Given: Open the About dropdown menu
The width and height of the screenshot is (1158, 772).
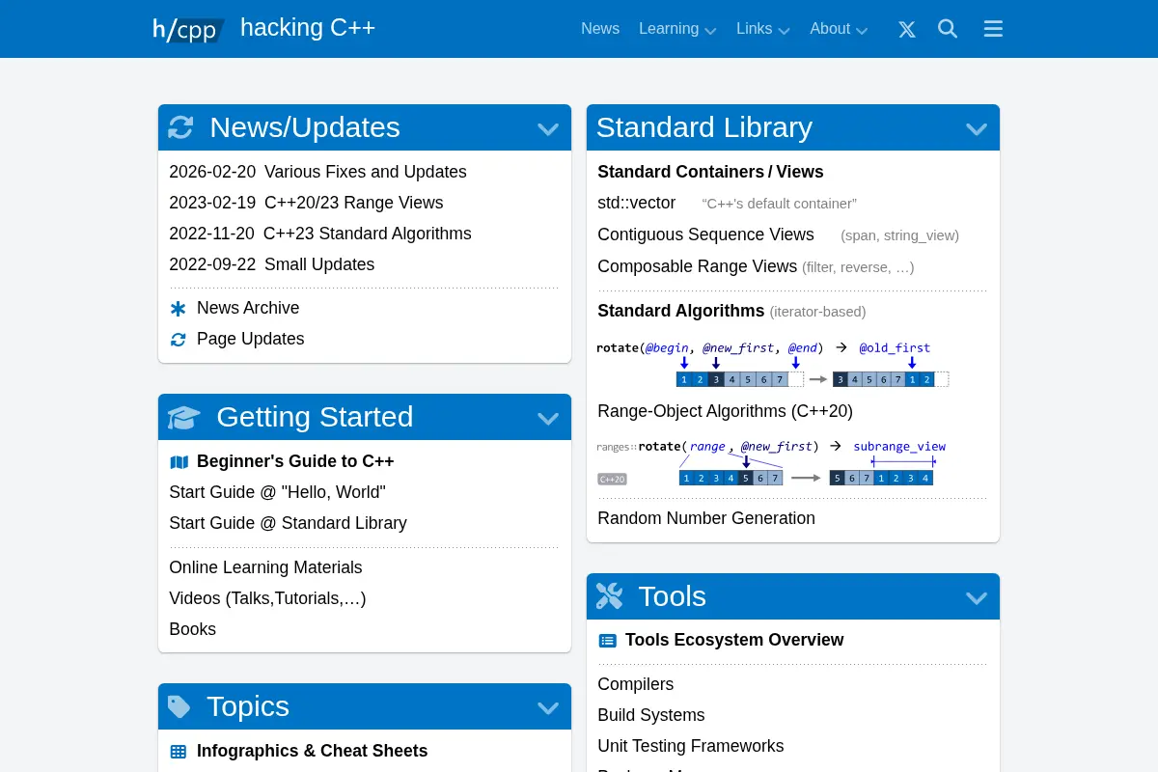Looking at the screenshot, I should 839,29.
